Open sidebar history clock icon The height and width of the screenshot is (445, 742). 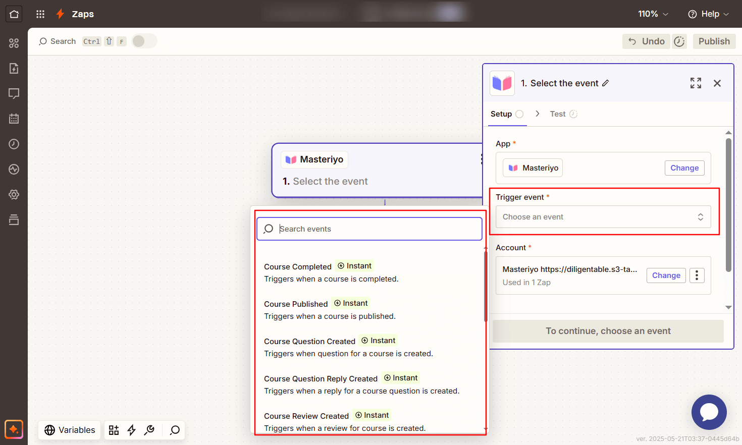[14, 144]
